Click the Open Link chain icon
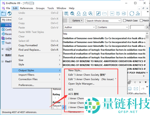Viewport: 150px width, 115px height. point(98,14)
